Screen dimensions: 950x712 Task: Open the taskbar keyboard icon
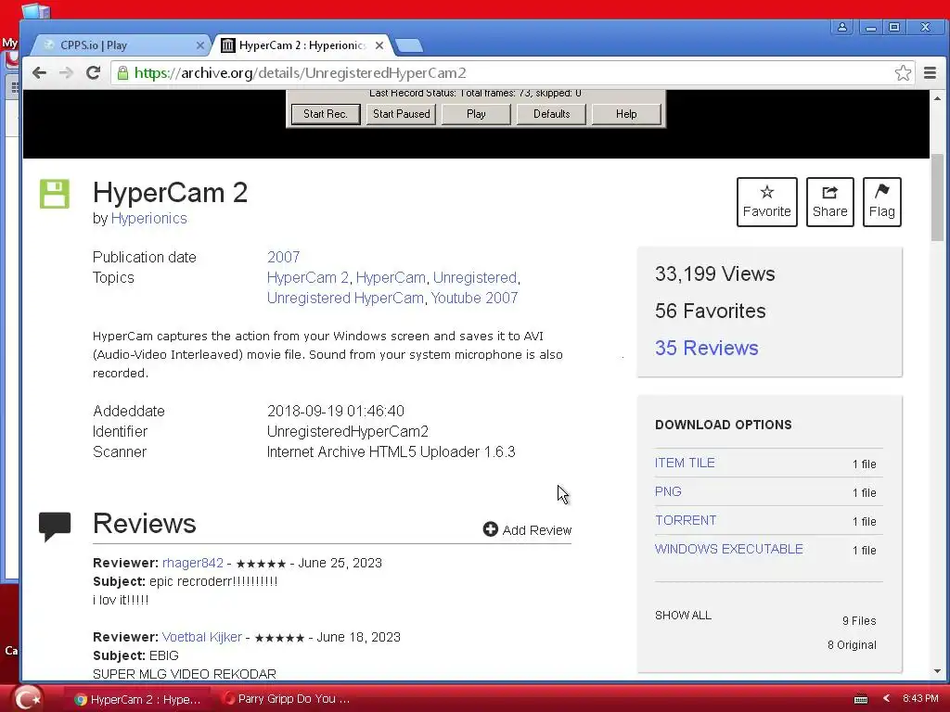[x=860, y=699]
